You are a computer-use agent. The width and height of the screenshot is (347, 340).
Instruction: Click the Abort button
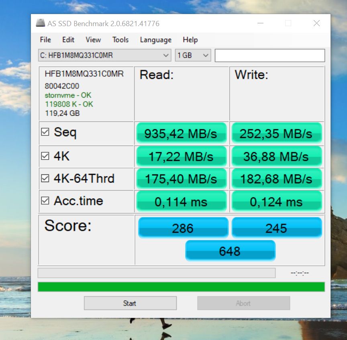243,303
